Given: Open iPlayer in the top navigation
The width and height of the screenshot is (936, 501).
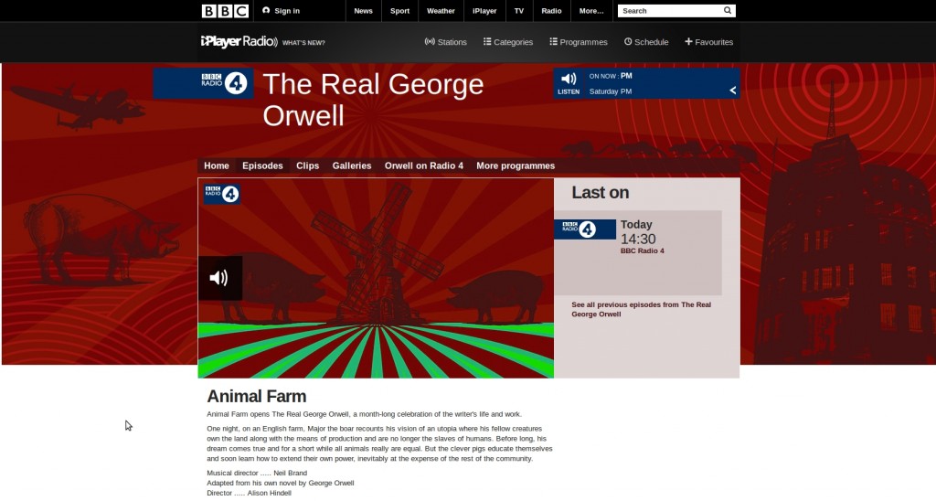Looking at the screenshot, I should pyautogui.click(x=484, y=11).
